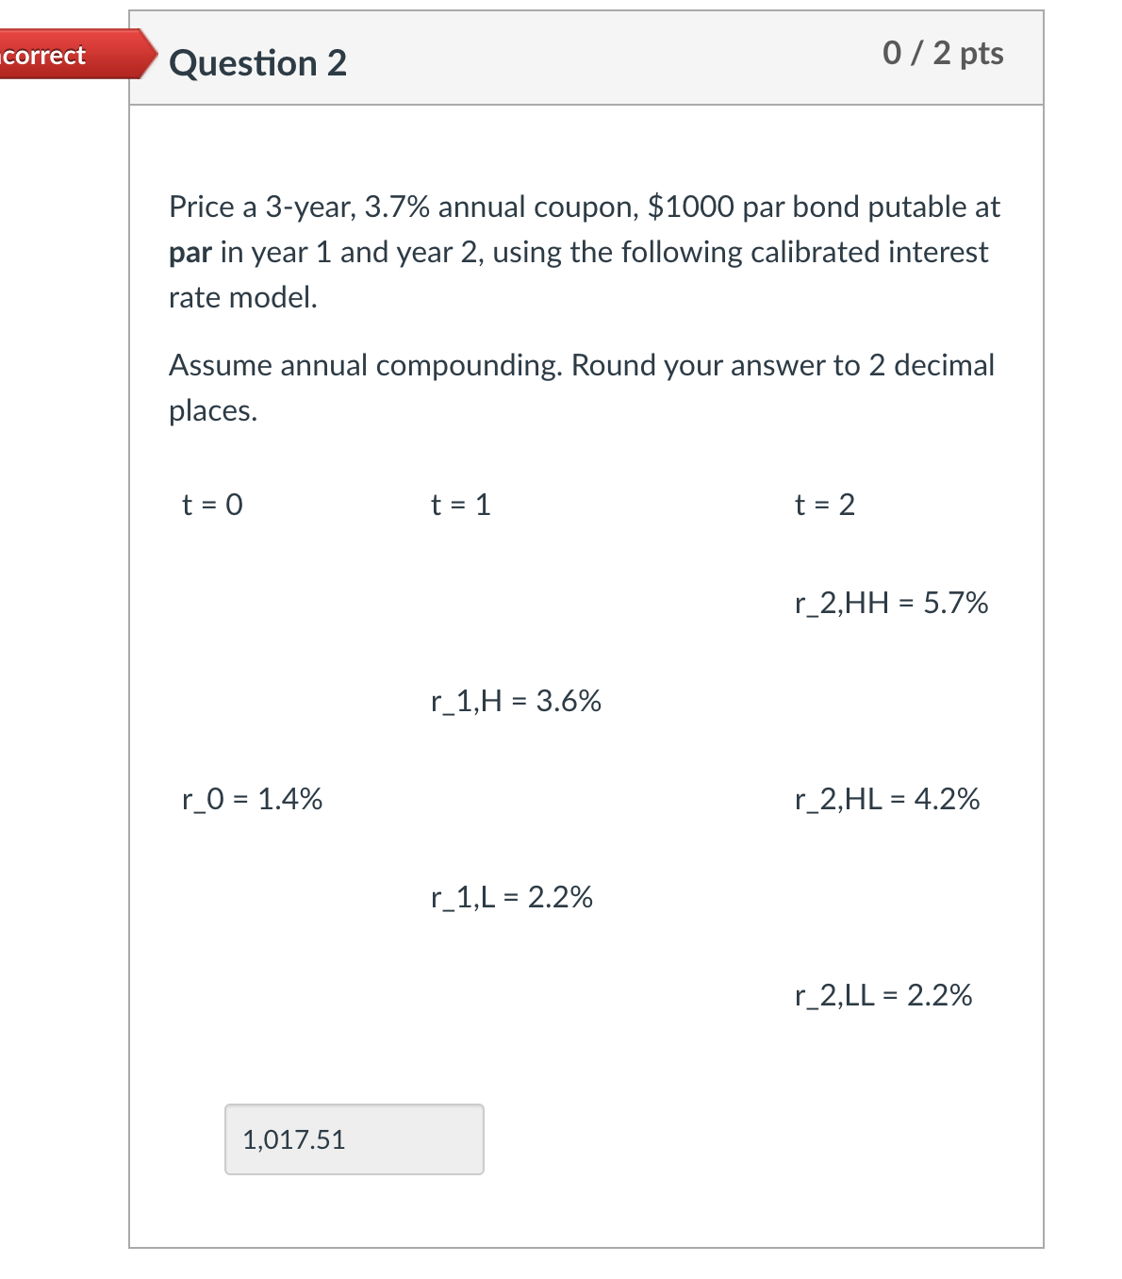The height and width of the screenshot is (1279, 1122).
Task: Click the t = 1 column heading
Action: pyautogui.click(x=459, y=506)
